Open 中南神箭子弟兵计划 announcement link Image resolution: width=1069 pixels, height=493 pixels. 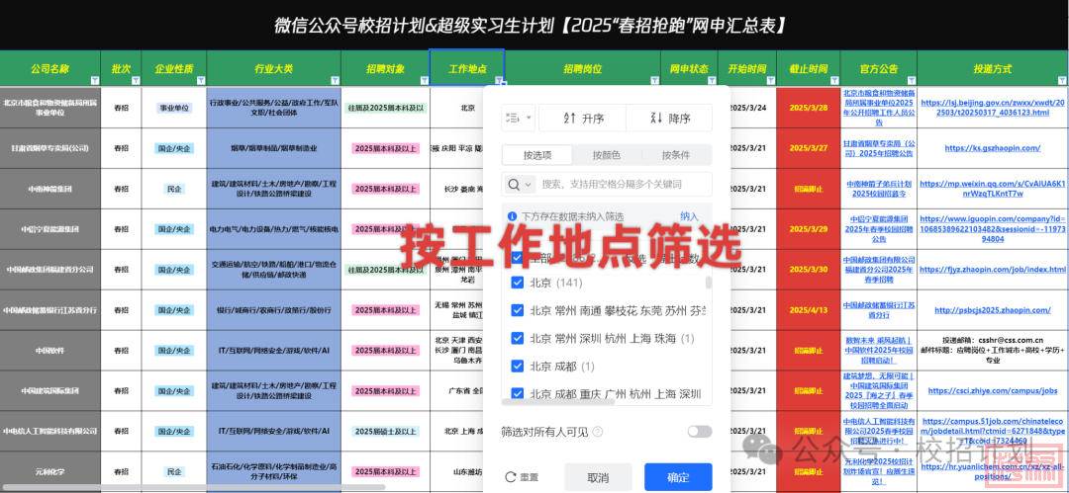(x=878, y=189)
